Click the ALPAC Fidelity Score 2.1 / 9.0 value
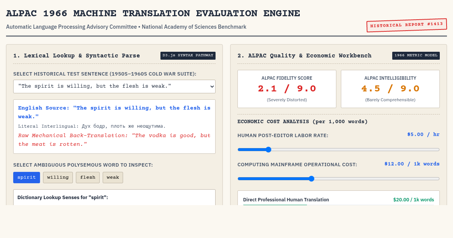This screenshot has height=238, width=453. (x=287, y=89)
